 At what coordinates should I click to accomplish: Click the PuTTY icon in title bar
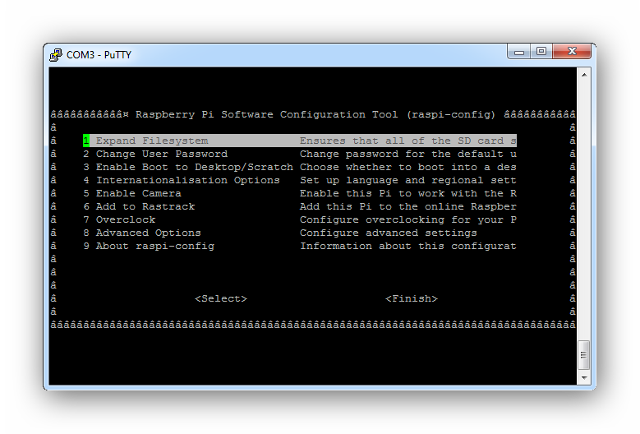click(56, 54)
